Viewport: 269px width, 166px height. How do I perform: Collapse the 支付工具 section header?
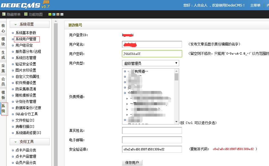[x=30, y=142]
